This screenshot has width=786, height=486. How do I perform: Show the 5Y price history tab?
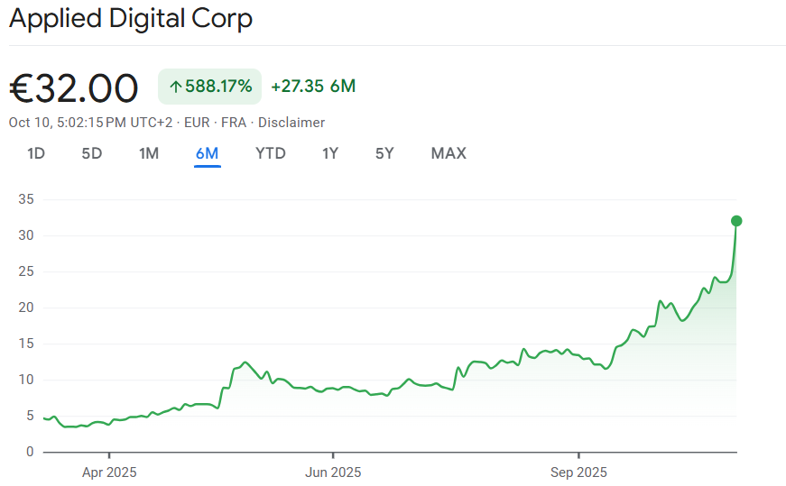point(385,153)
